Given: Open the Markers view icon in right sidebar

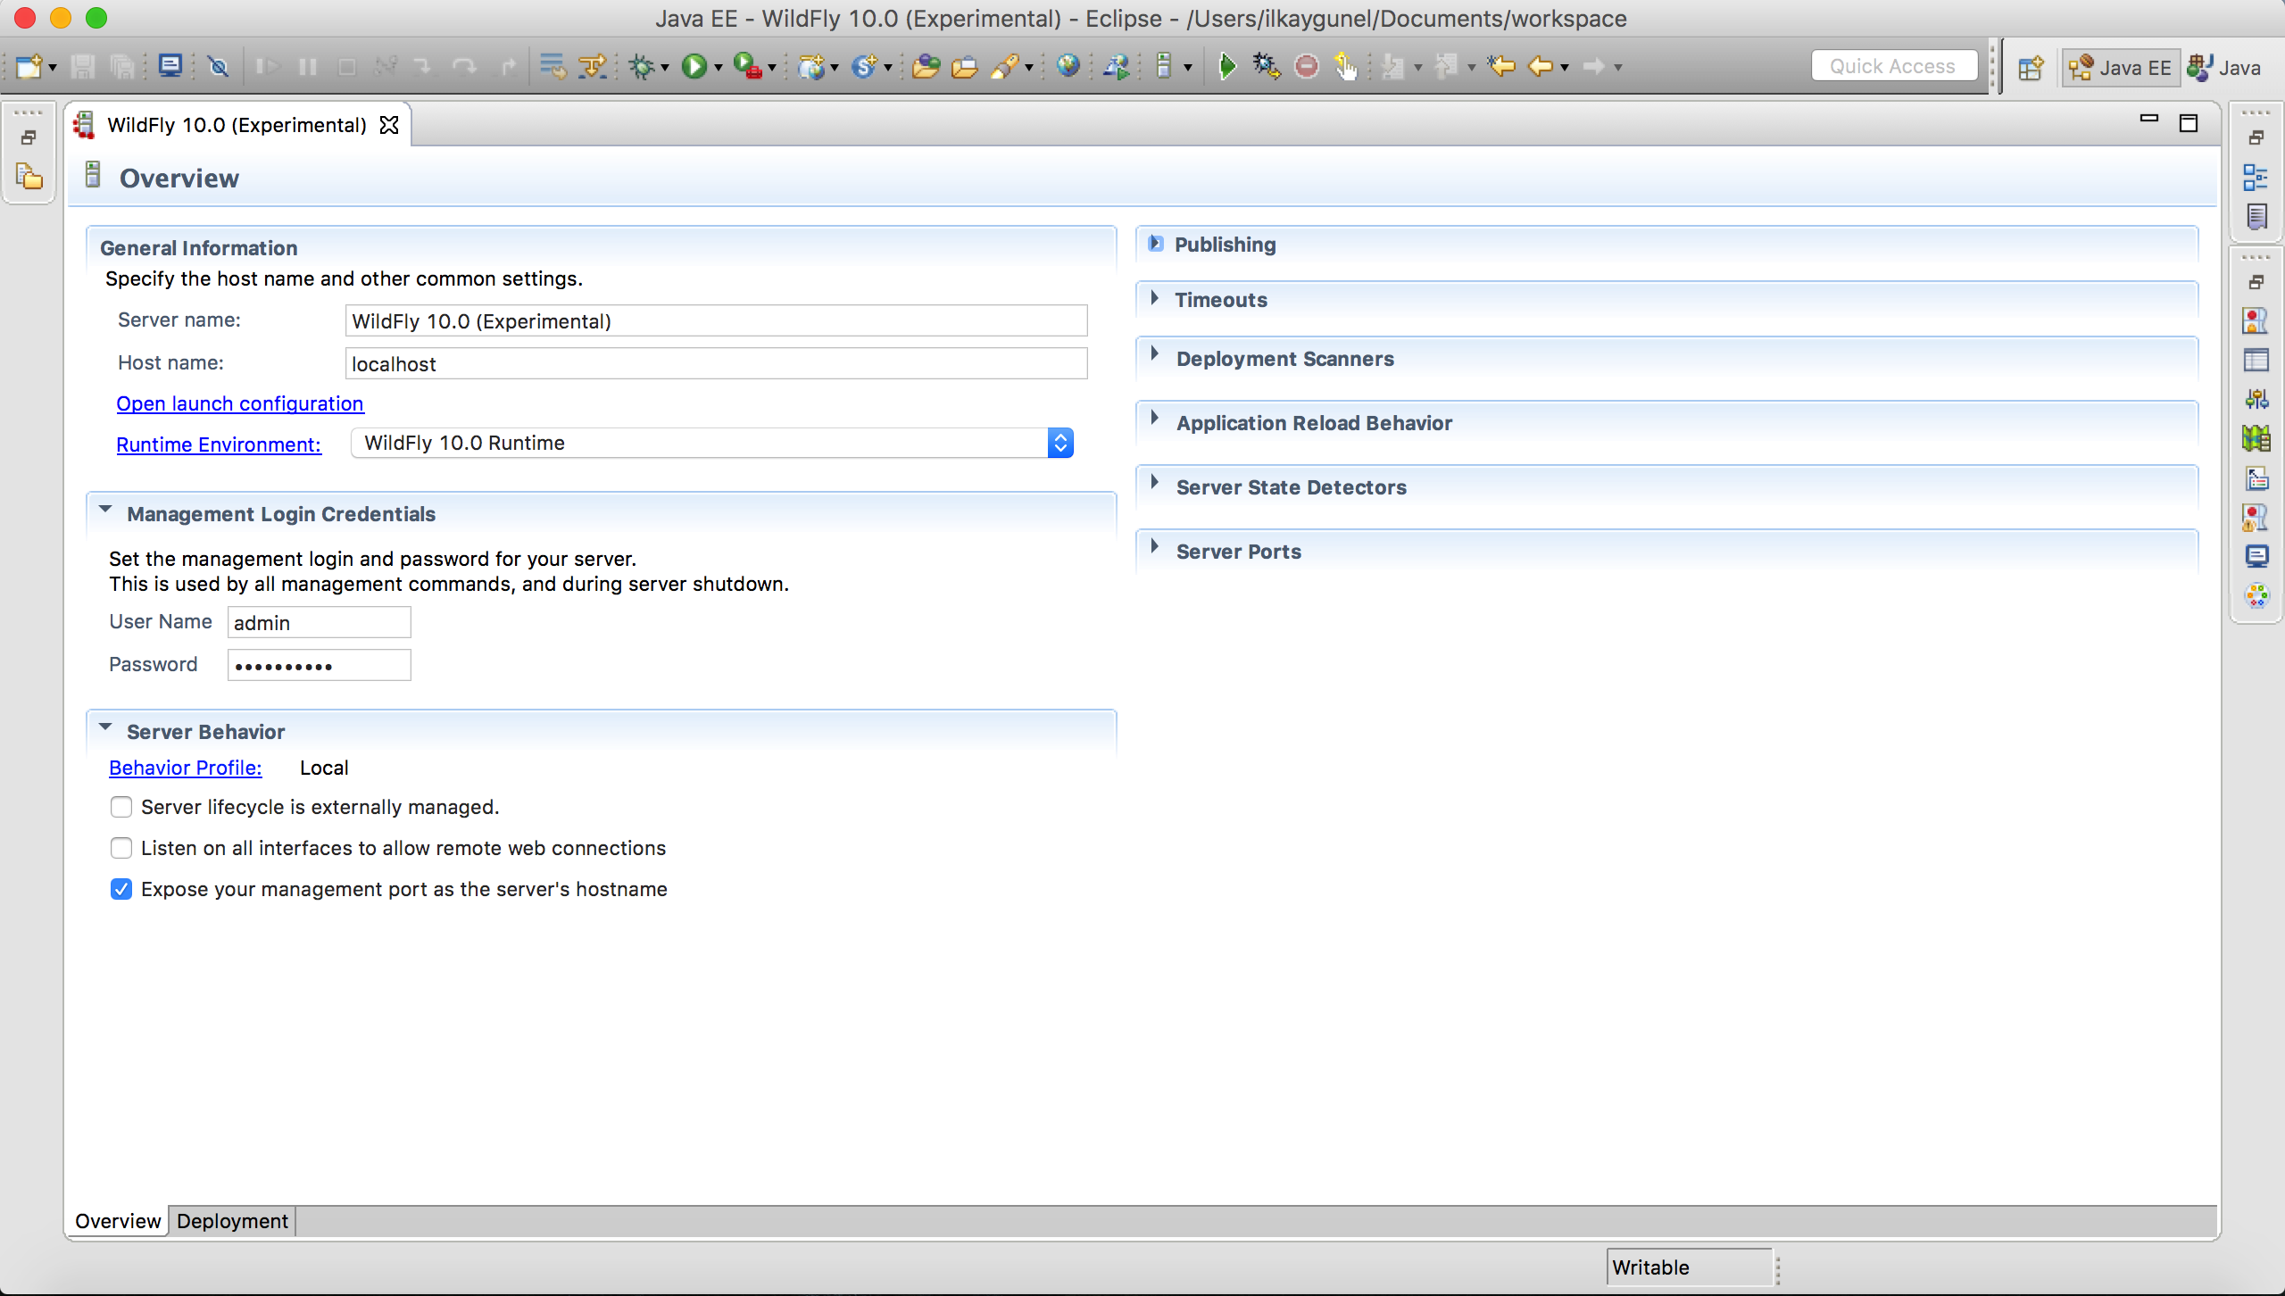Looking at the screenshot, I should pos(2256,320).
